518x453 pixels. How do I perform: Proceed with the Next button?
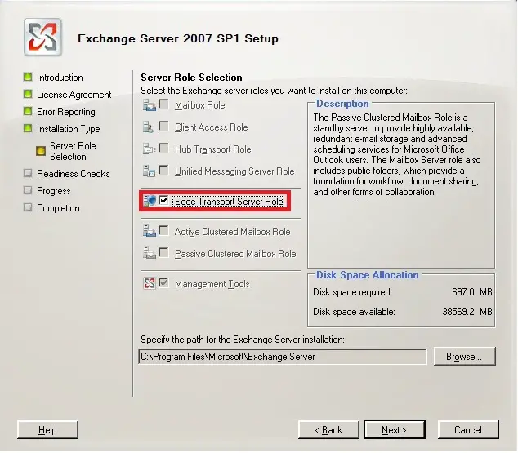(x=395, y=430)
